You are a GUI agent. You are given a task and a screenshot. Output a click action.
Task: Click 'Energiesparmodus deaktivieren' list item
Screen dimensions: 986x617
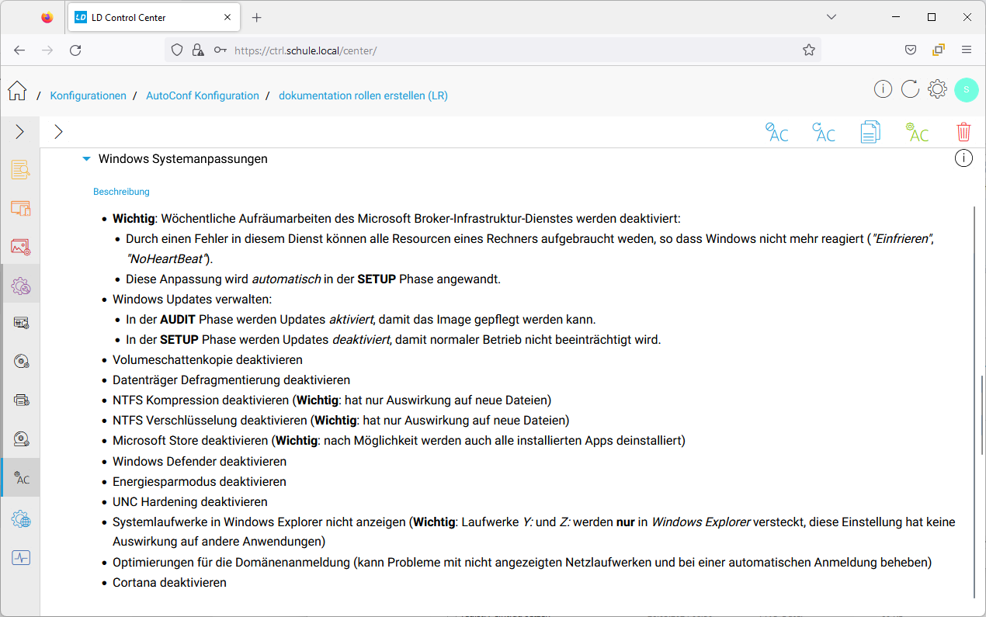tap(200, 481)
